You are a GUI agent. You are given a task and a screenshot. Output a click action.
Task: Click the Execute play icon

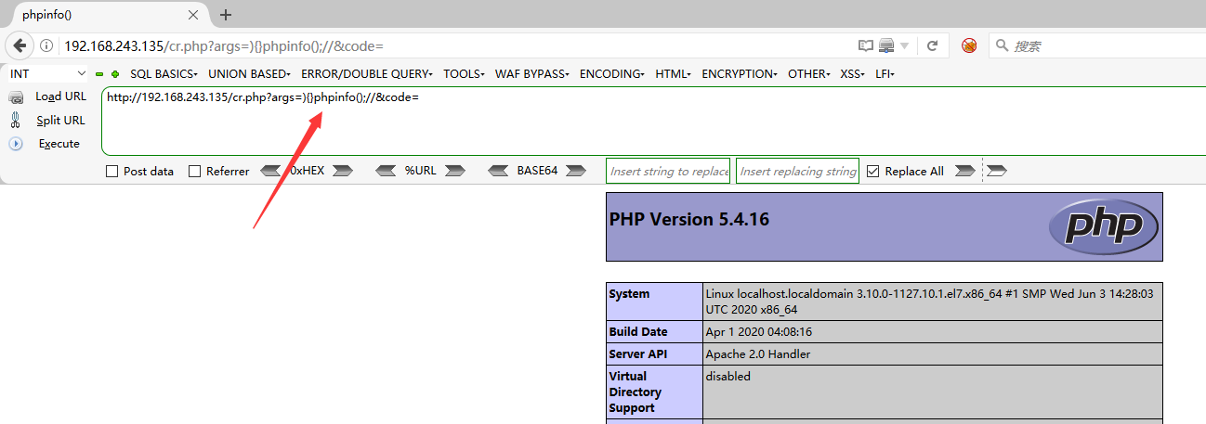coord(15,144)
